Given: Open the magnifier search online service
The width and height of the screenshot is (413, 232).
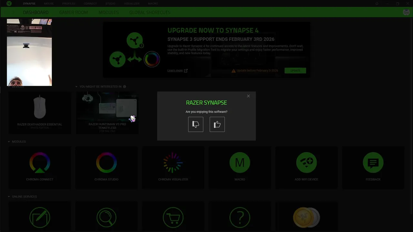Looking at the screenshot, I should tap(106, 217).
